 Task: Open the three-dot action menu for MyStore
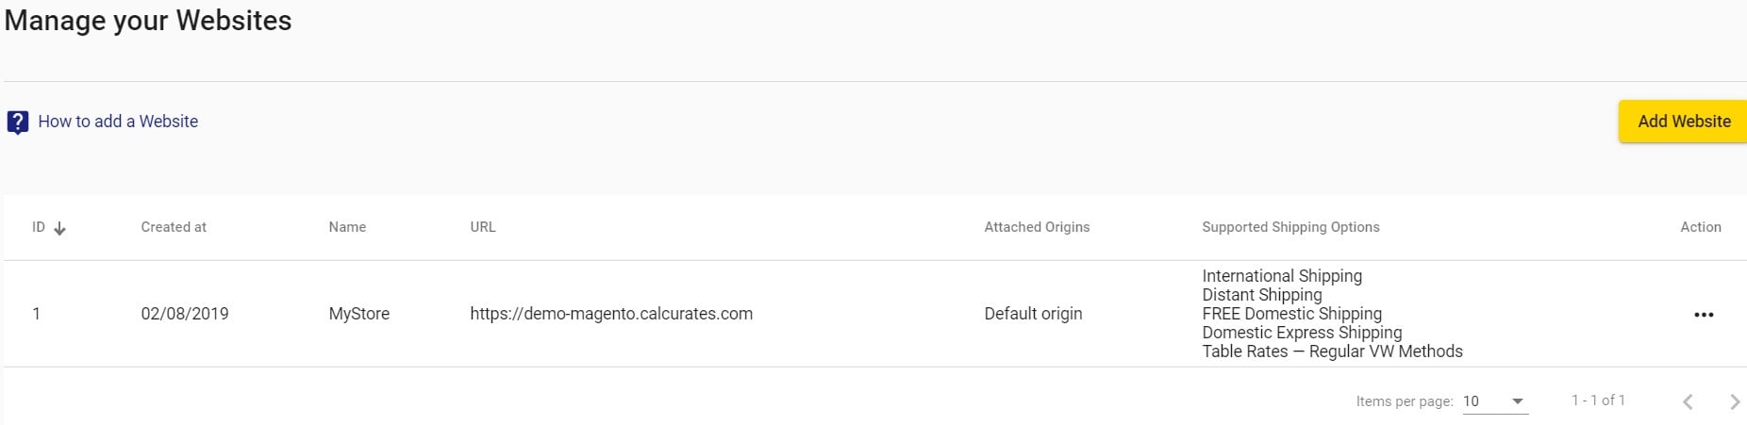pos(1704,315)
